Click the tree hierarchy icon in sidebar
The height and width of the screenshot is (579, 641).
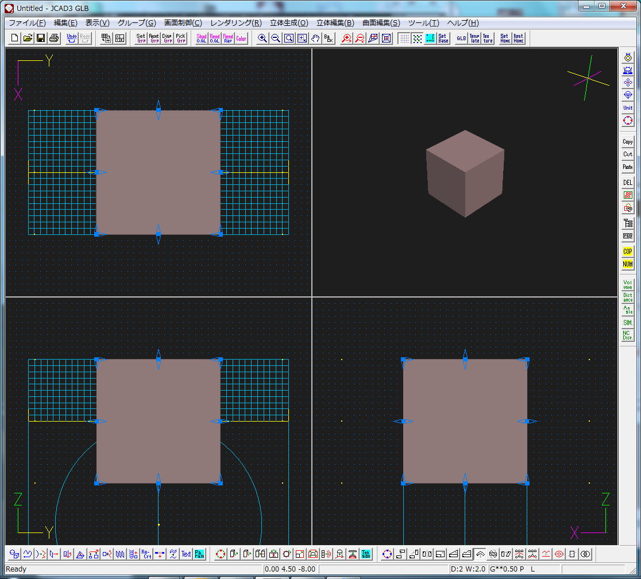click(x=628, y=223)
